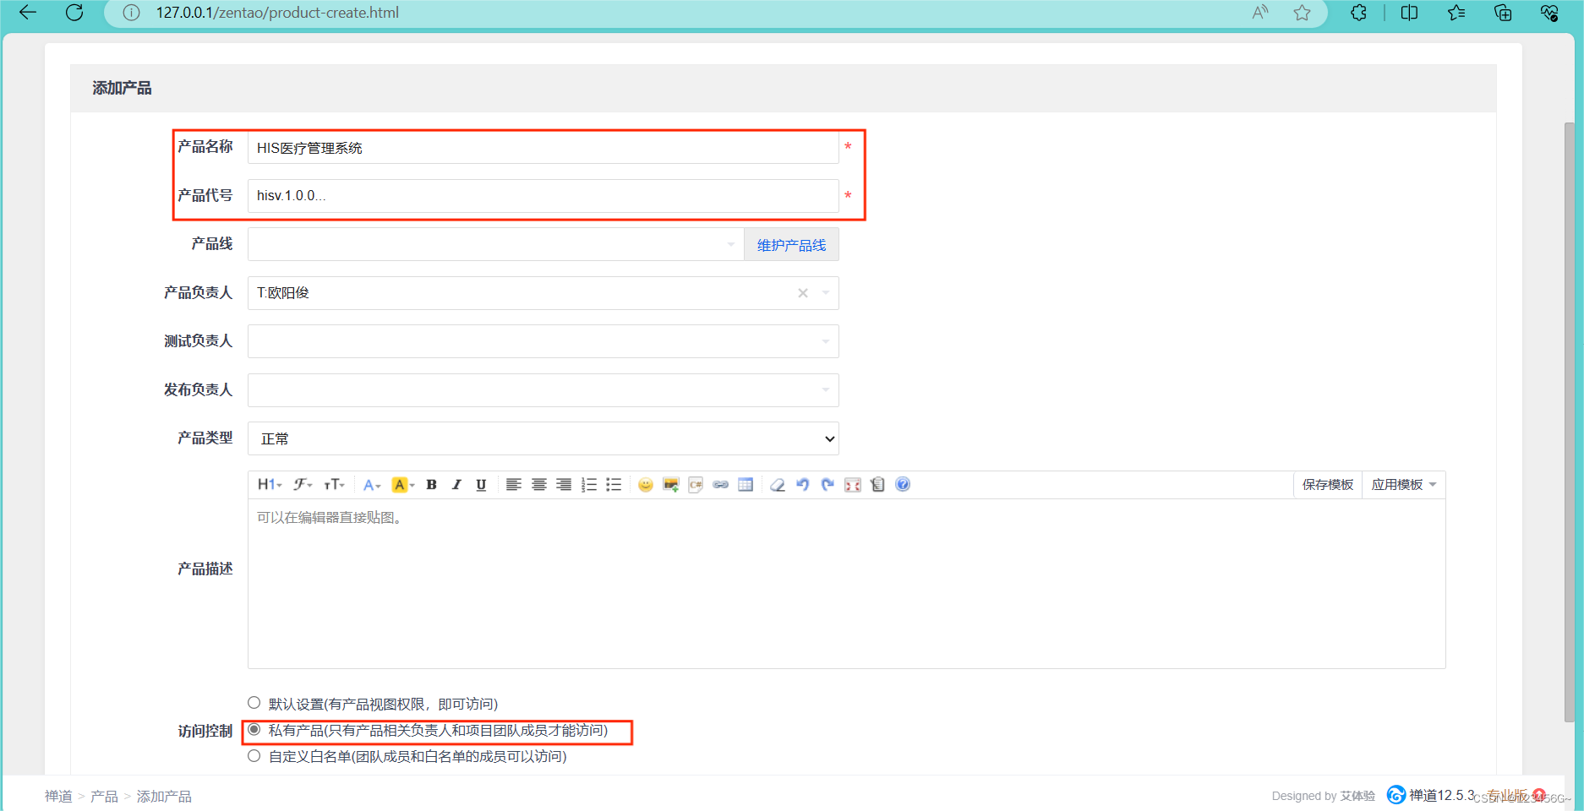Click the 保存模板 button
The height and width of the screenshot is (811, 1584).
(1328, 485)
